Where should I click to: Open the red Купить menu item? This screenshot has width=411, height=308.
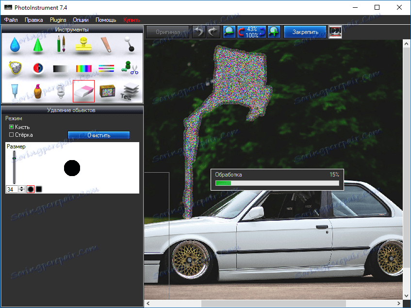tap(132, 20)
